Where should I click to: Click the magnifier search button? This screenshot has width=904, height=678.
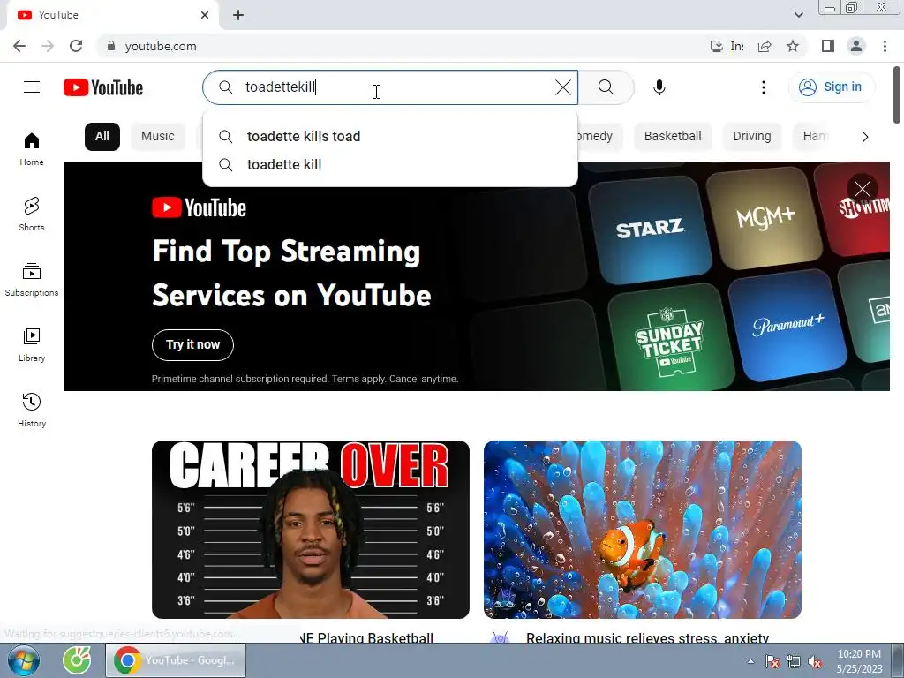[x=606, y=87]
